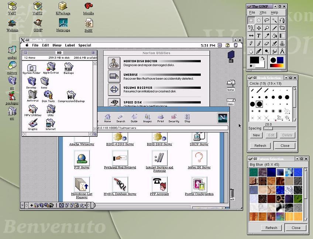The image size is (313, 239).
Task: Open the View menu in Mac menu bar
Action: click(57, 45)
